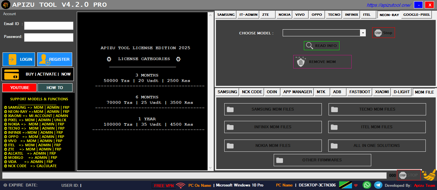
Task: Open the SAMSUNG MDM FILES folder icon
Action: click(230, 109)
